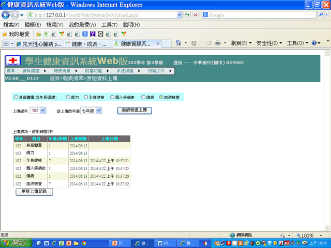The width and height of the screenshot is (331, 248).
Task: Click the search magnifier icon next to Google box
Action: (x=321, y=14)
